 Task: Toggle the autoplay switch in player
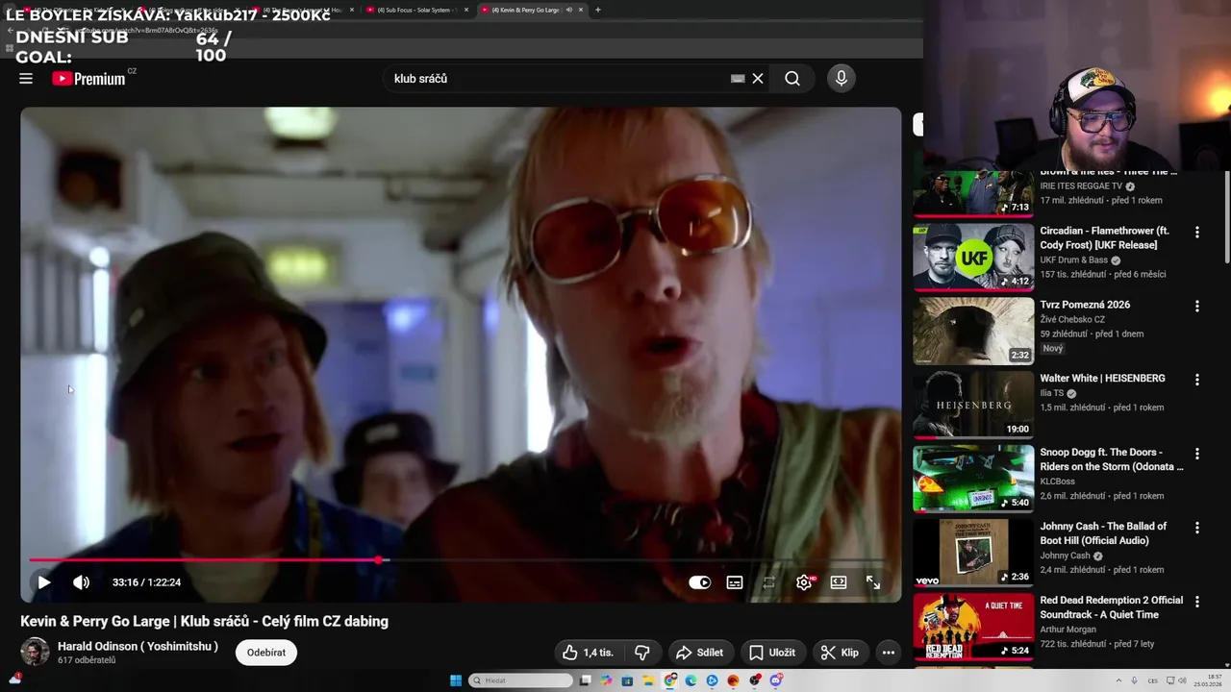point(700,582)
